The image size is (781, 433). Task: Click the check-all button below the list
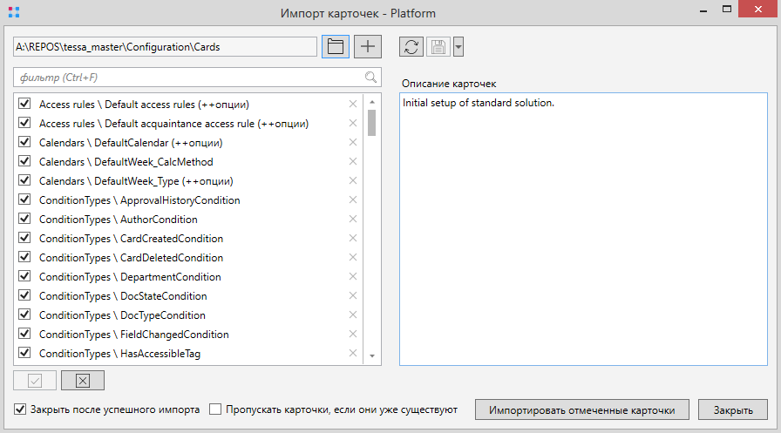(36, 381)
